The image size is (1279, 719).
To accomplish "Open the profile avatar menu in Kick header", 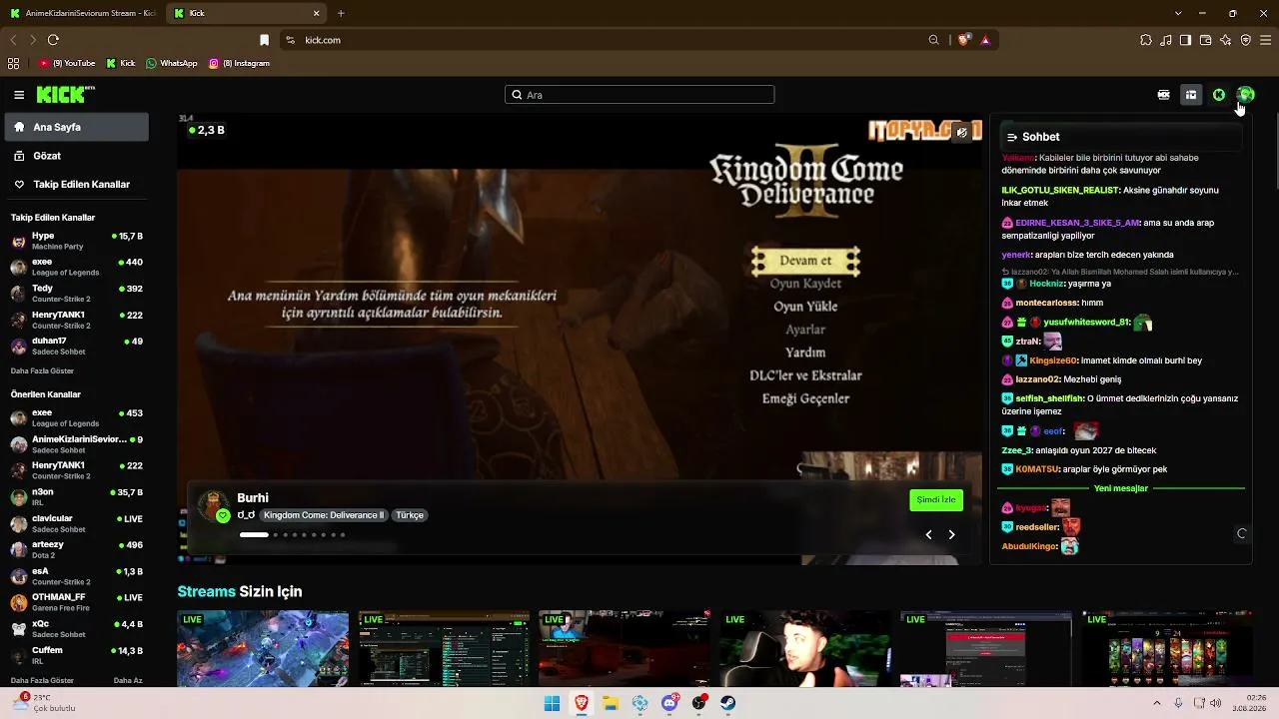I will (1245, 95).
